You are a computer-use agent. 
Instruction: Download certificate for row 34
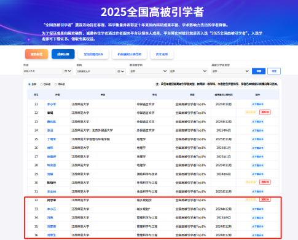click(x=257, y=218)
